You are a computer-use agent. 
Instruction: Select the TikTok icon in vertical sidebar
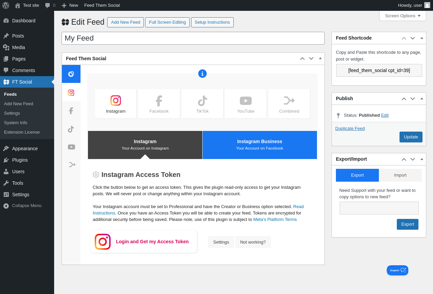point(71,129)
